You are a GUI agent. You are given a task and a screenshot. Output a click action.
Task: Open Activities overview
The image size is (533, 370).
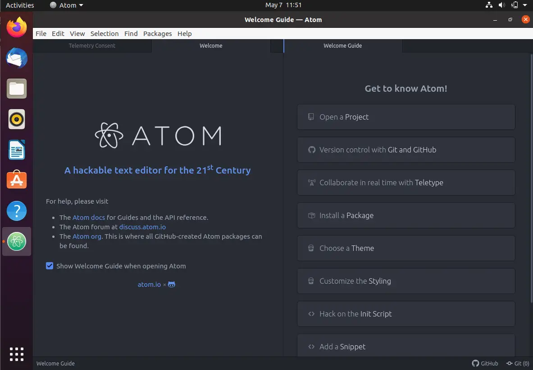tap(20, 5)
